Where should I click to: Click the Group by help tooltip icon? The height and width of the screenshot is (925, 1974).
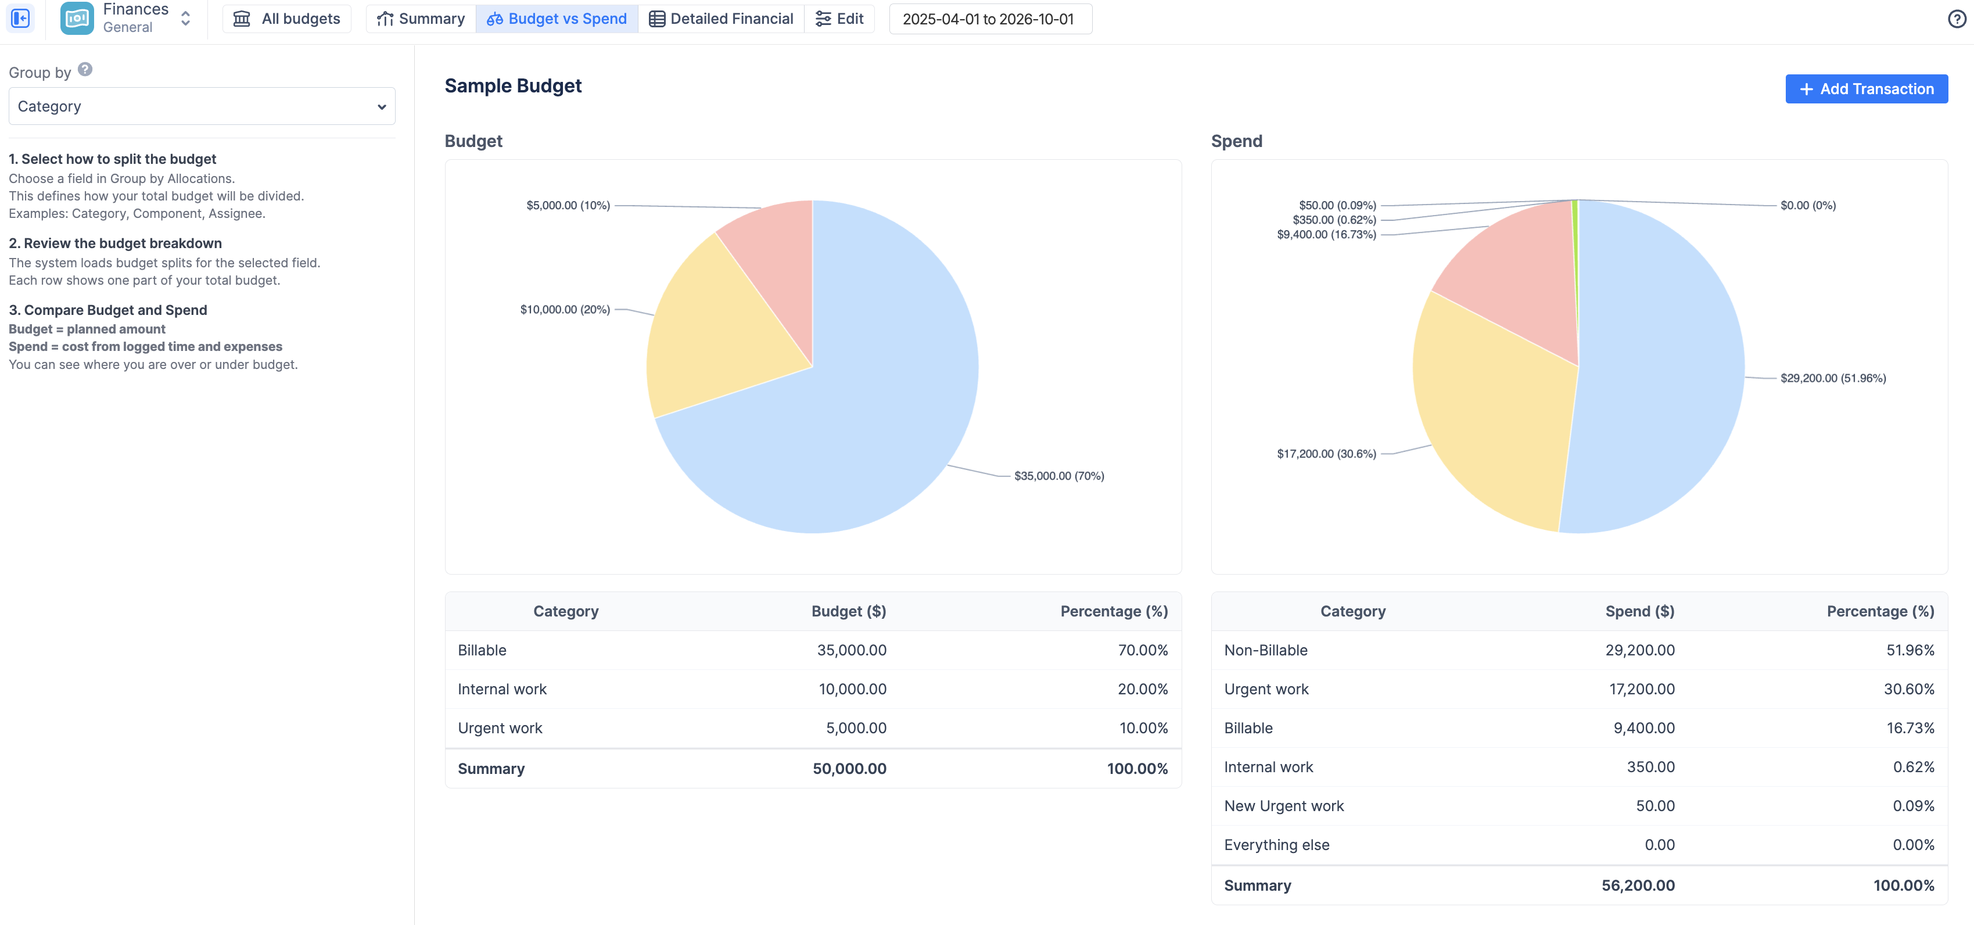point(85,70)
